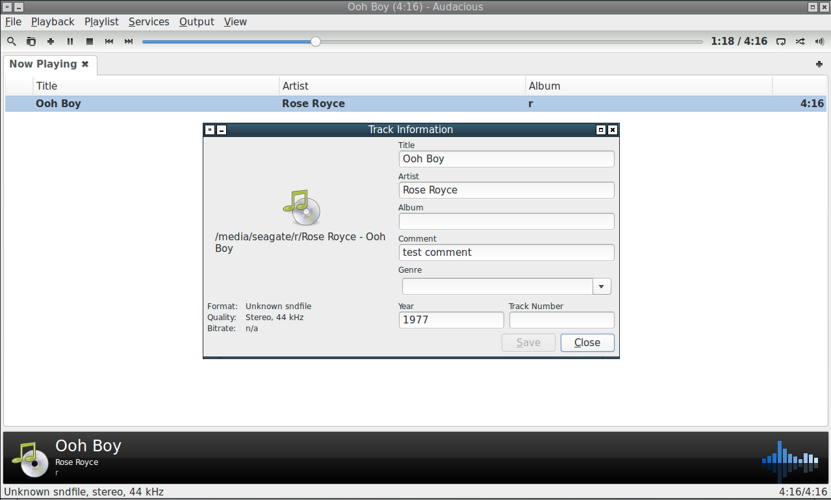Screen dimensions: 831x500
Task: Open the Playlist menu
Action: pyautogui.click(x=101, y=21)
